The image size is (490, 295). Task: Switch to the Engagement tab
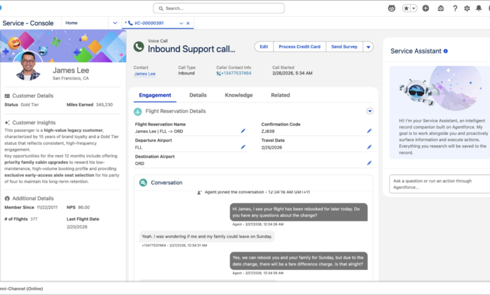[155, 95]
